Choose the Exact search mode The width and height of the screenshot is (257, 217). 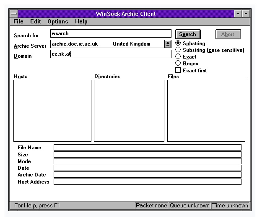point(178,56)
